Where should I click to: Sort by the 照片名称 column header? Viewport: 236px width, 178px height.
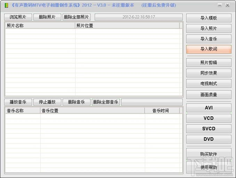[40, 26]
